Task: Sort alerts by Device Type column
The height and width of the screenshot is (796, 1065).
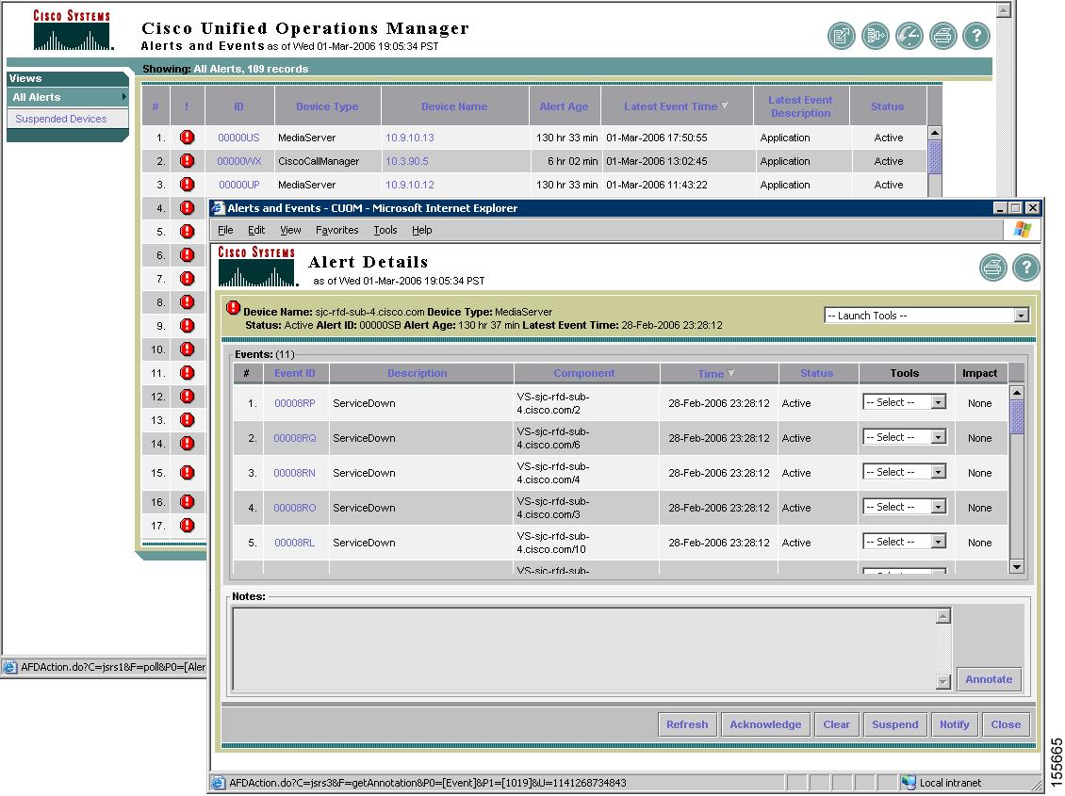Action: click(x=327, y=106)
